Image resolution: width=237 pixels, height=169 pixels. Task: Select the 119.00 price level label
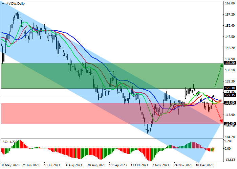229,103
